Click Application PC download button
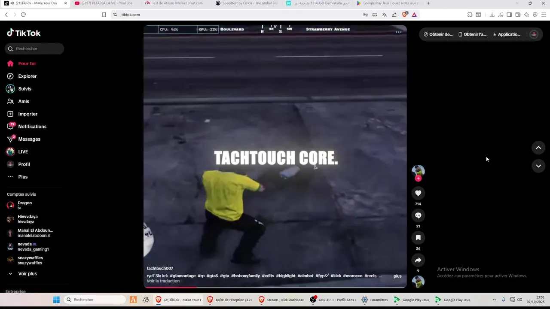Viewport: 550px width, 309px height. tap(507, 34)
